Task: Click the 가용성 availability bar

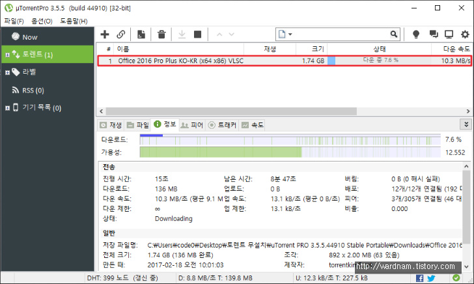Action: [x=290, y=152]
